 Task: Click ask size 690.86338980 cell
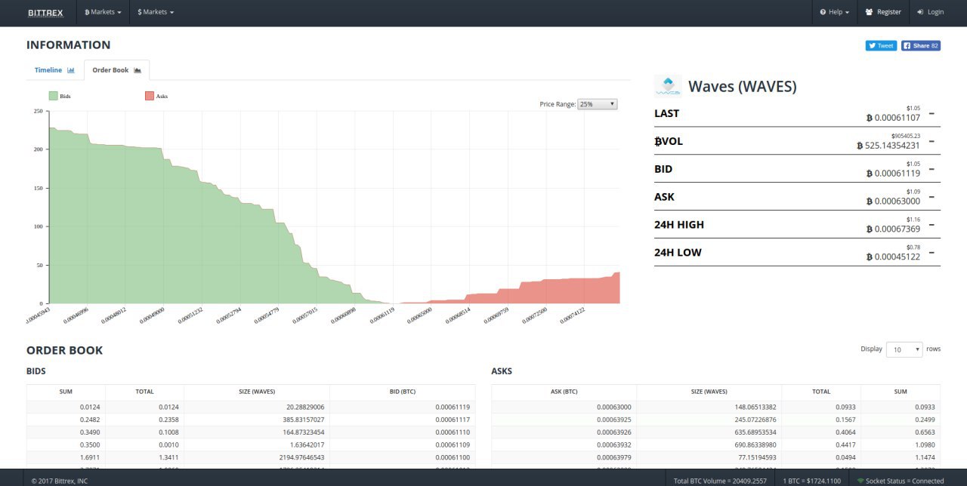709,444
